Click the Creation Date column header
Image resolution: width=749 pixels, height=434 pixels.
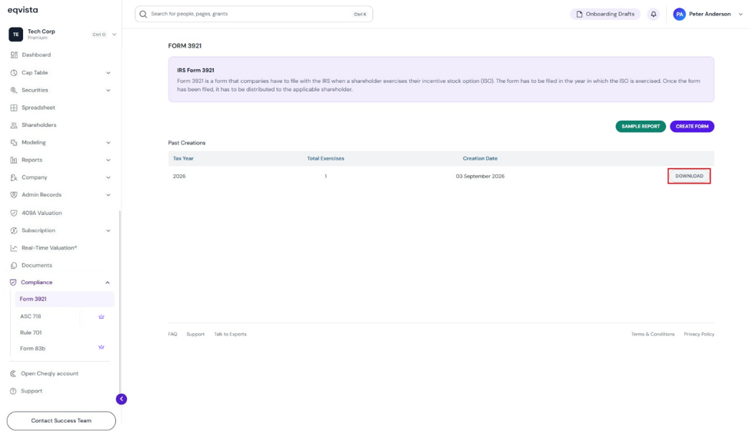[480, 158]
